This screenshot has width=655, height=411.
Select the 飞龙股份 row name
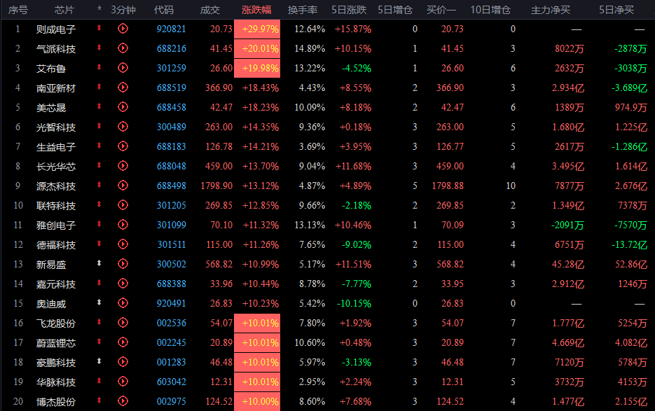point(56,323)
